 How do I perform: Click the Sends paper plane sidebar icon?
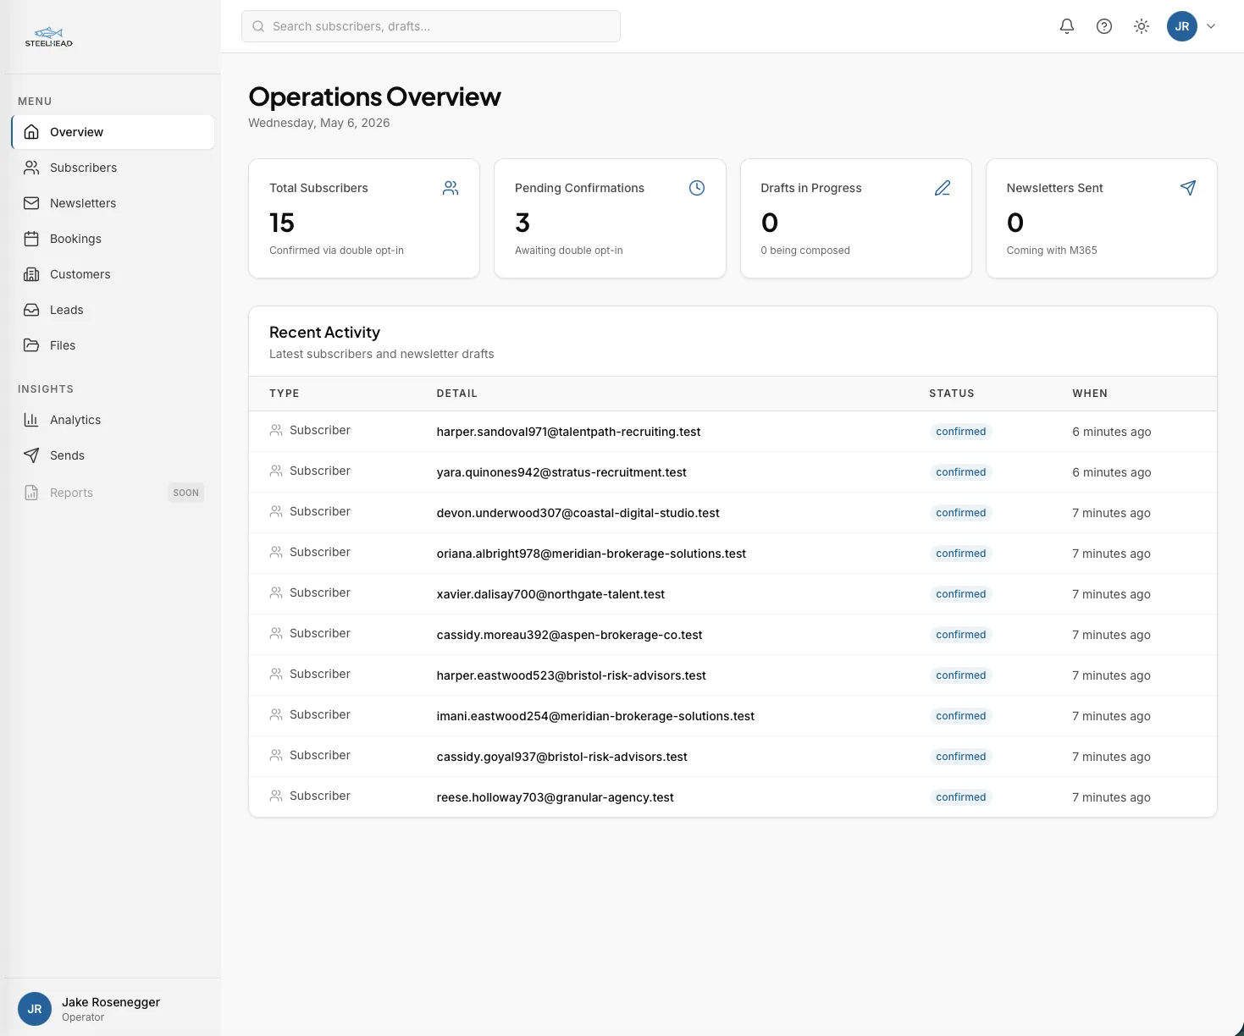pyautogui.click(x=31, y=455)
